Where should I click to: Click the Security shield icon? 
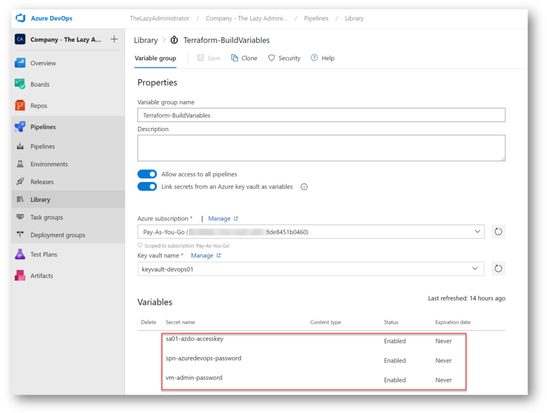pyautogui.click(x=271, y=58)
